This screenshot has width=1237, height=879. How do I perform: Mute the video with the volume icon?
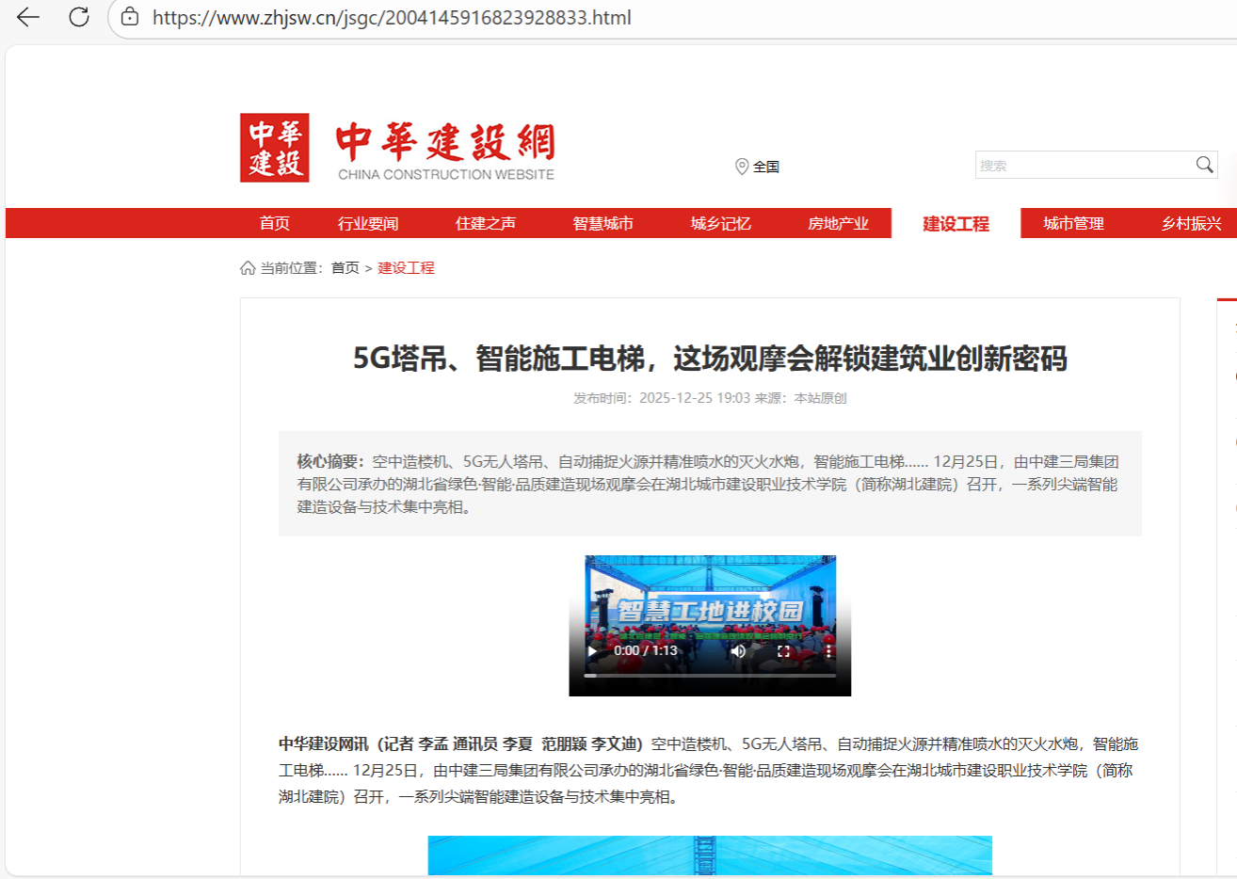[738, 650]
